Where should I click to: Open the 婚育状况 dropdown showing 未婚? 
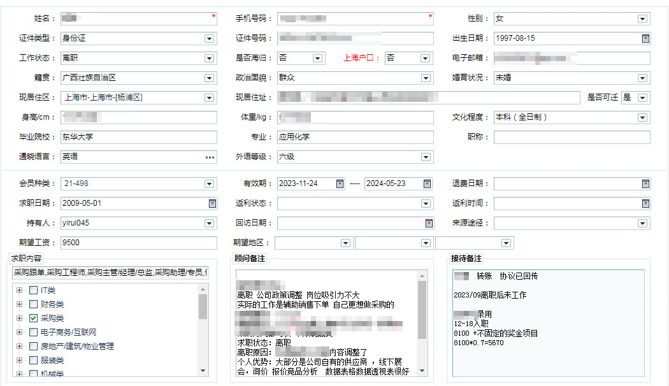[642, 78]
